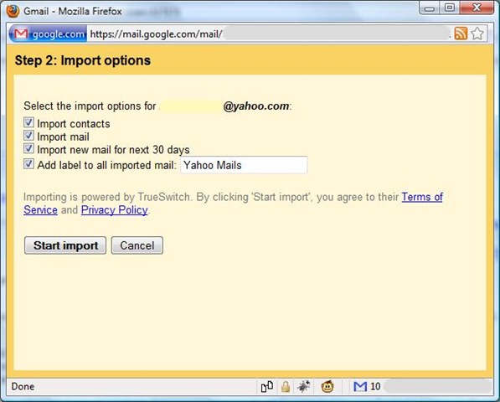Uncheck the Import contacts checkbox

28,122
